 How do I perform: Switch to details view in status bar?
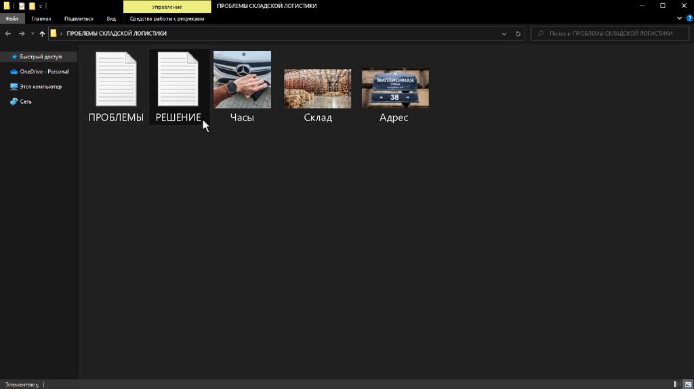pos(678,384)
